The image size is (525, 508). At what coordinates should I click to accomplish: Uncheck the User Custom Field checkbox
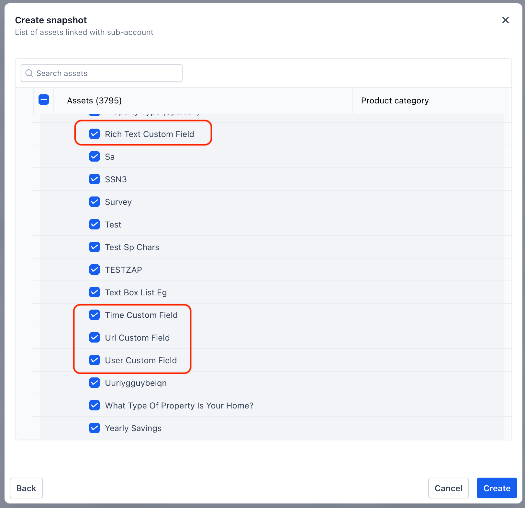pyautogui.click(x=95, y=360)
